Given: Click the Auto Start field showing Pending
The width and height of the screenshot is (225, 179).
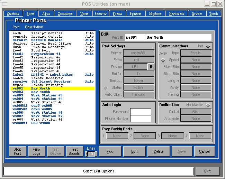Looking at the screenshot, I should [x=139, y=94].
